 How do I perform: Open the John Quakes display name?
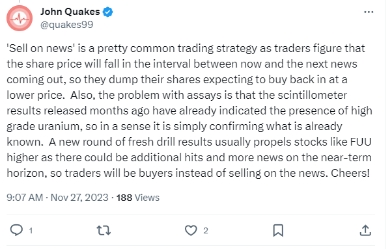coord(70,12)
